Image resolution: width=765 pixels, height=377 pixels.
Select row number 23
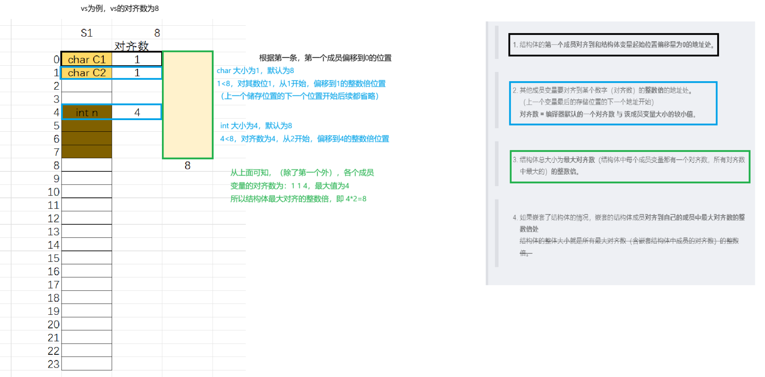click(53, 365)
